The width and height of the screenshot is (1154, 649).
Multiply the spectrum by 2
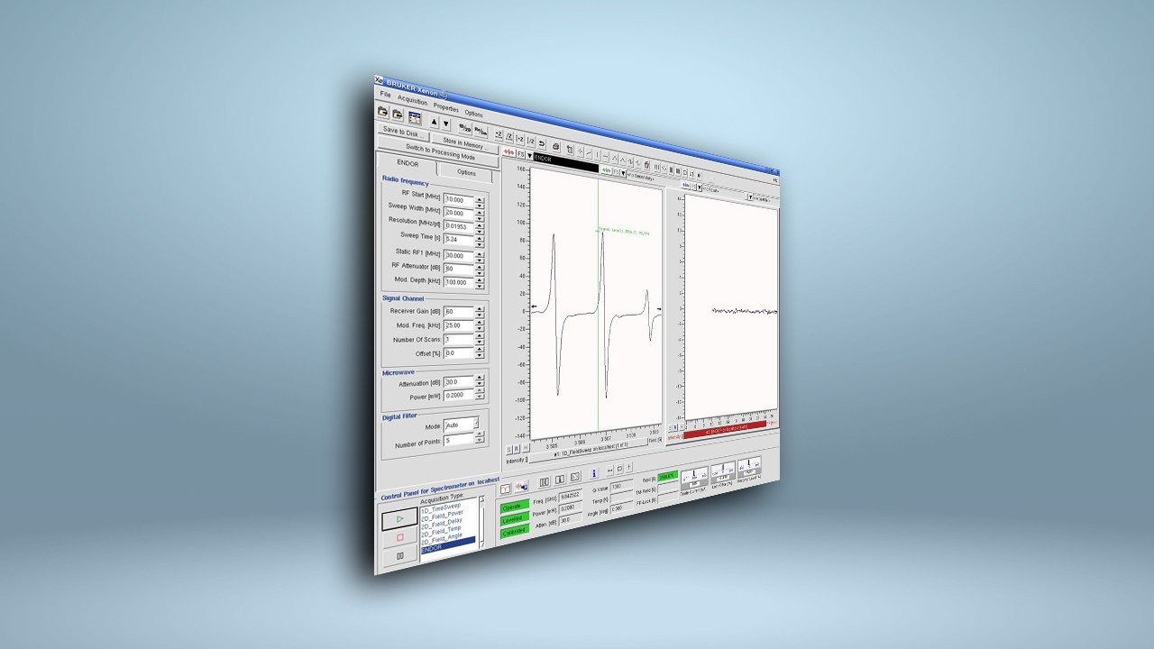(498, 133)
